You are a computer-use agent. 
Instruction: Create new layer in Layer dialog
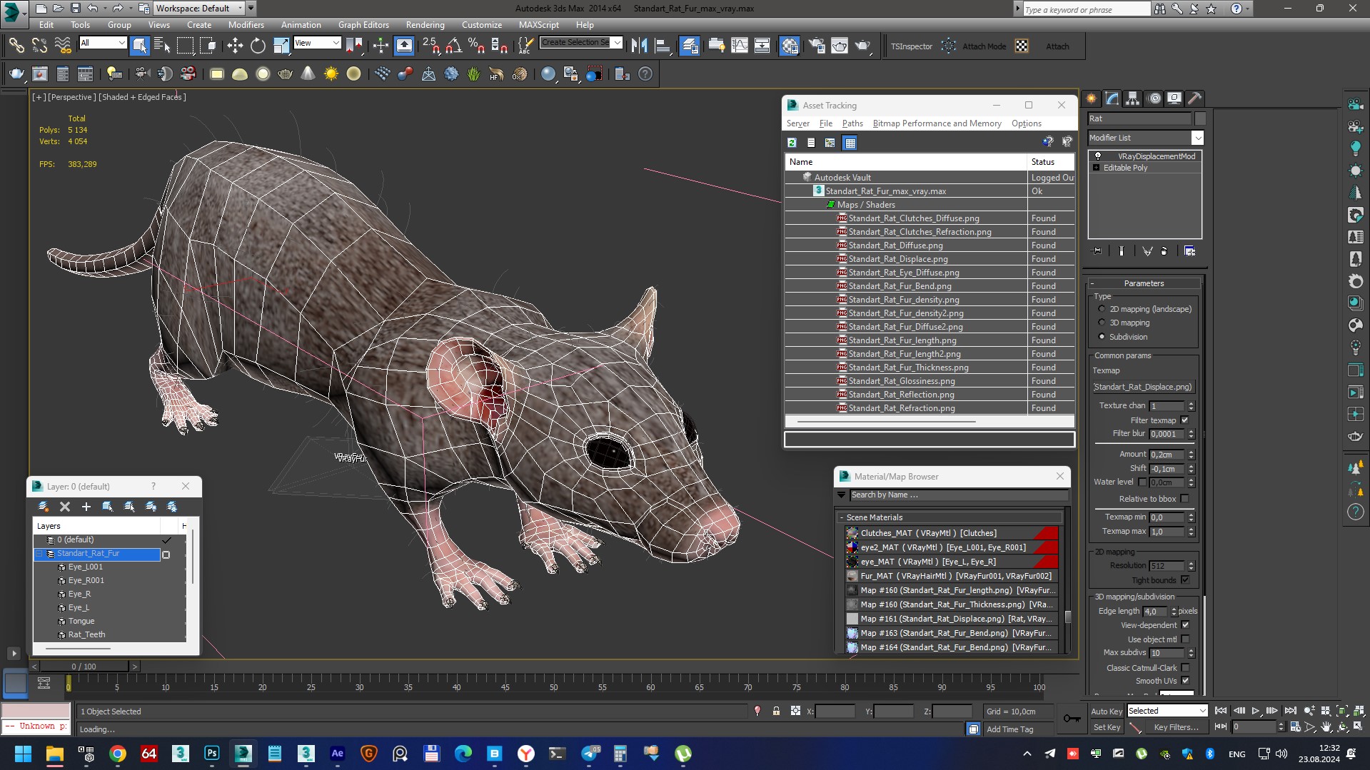click(x=44, y=507)
